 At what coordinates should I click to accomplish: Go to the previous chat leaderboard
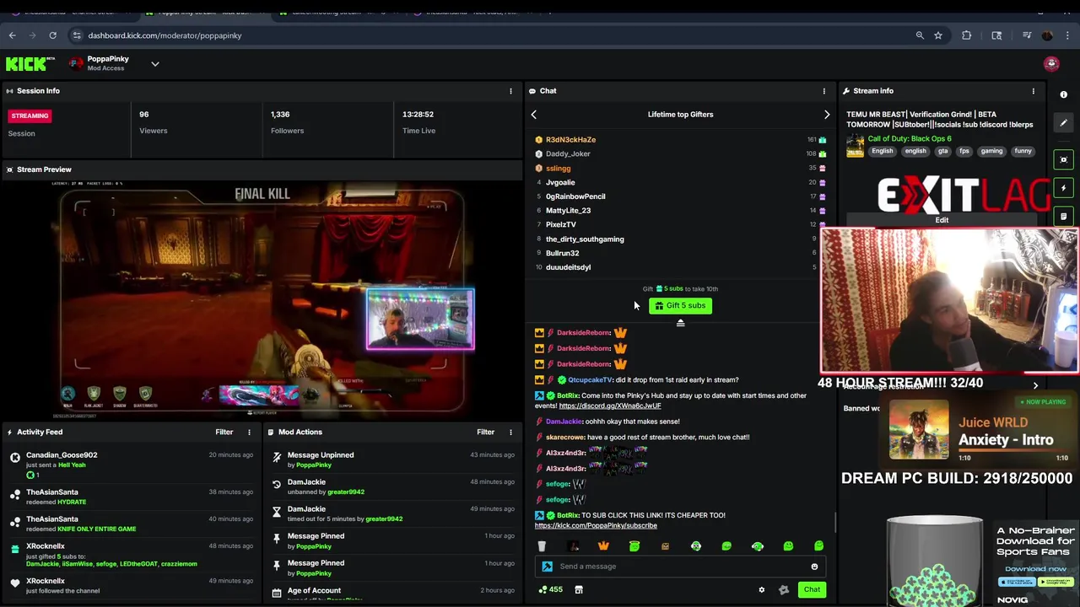[533, 115]
